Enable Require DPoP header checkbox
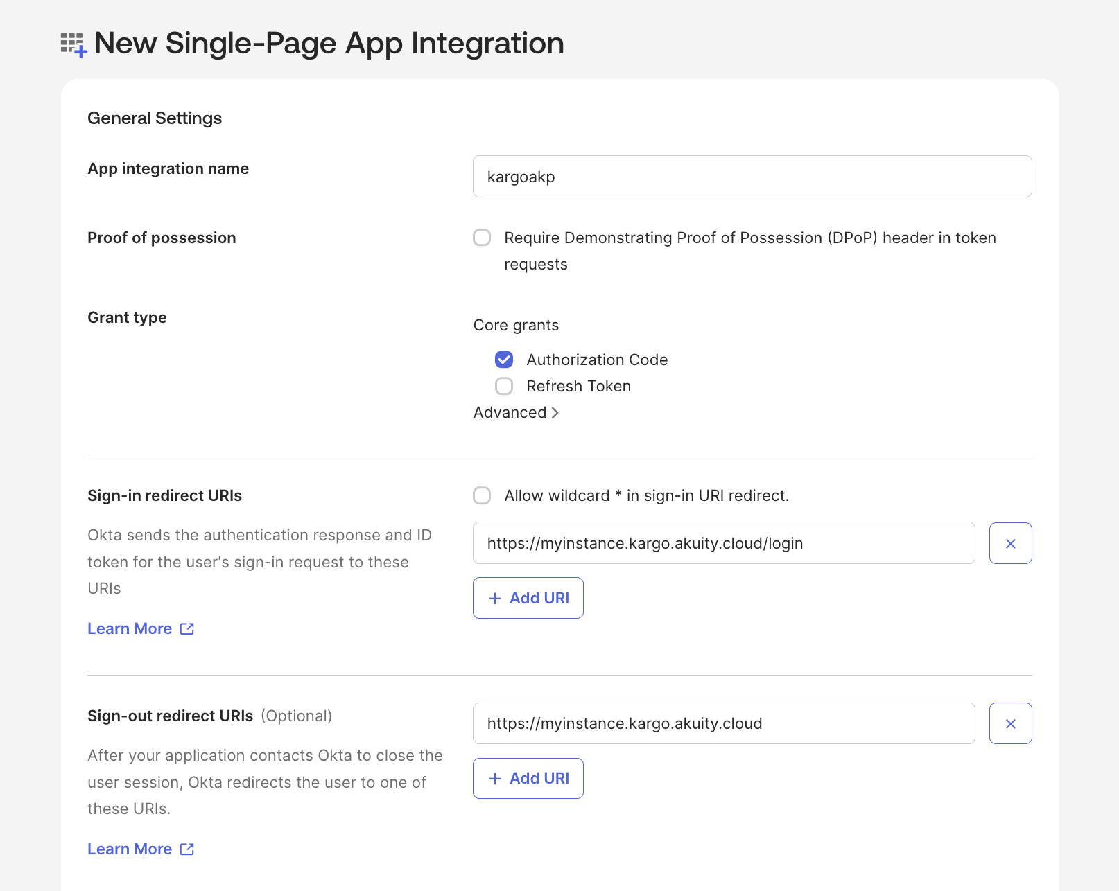1119x891 pixels. click(x=482, y=238)
